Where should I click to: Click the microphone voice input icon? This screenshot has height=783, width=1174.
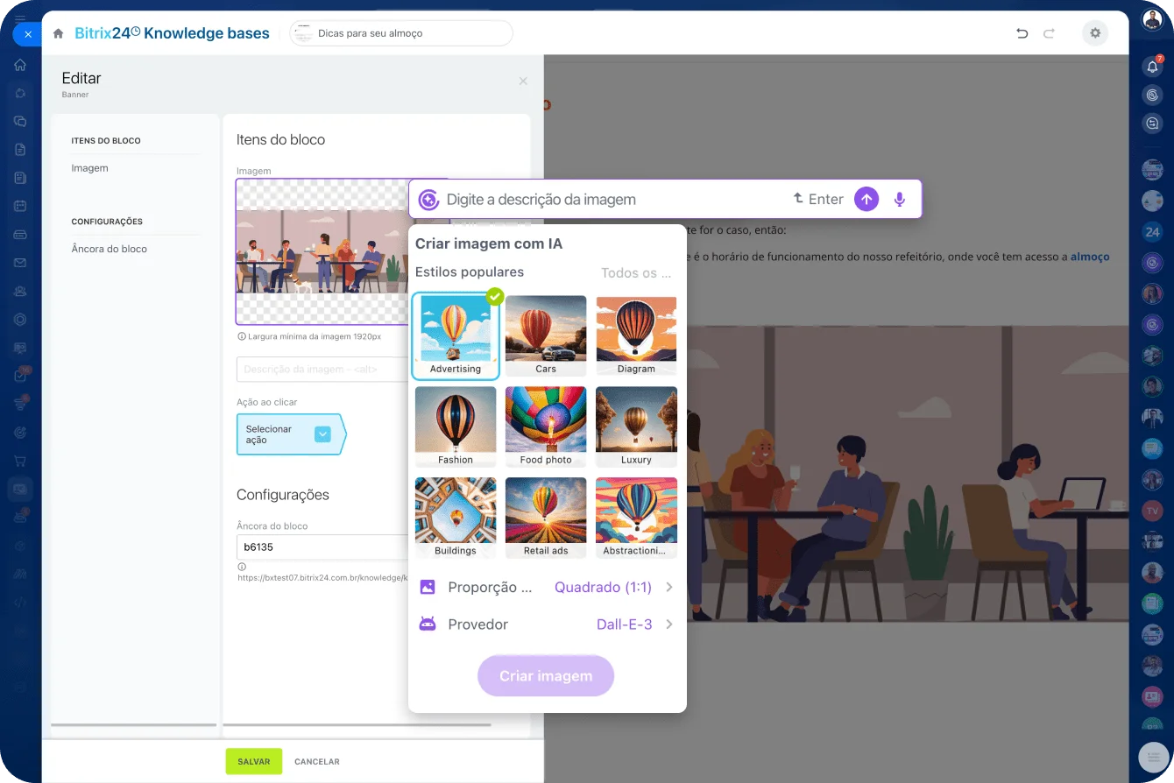tap(899, 200)
